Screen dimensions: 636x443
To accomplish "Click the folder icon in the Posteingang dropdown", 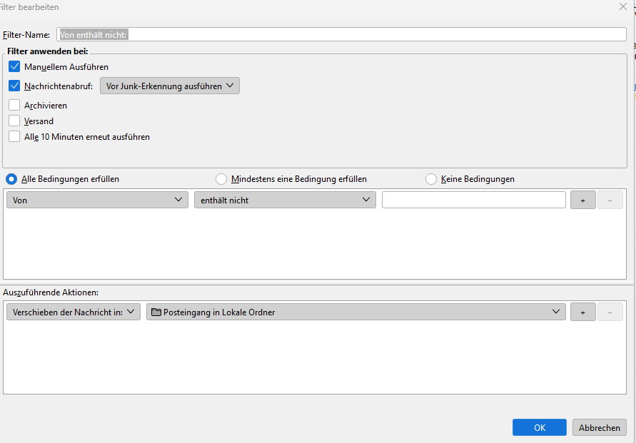I will point(156,312).
